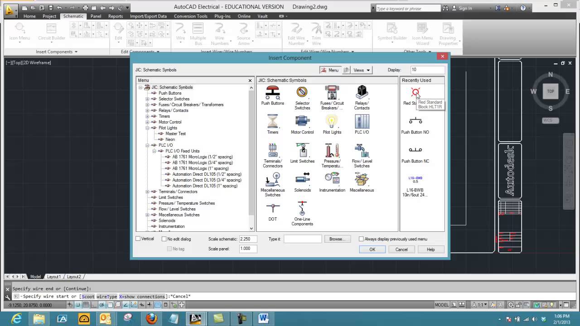The image size is (580, 326).
Task: Open the Pressure/Temperature switches icon
Action: point(332,150)
